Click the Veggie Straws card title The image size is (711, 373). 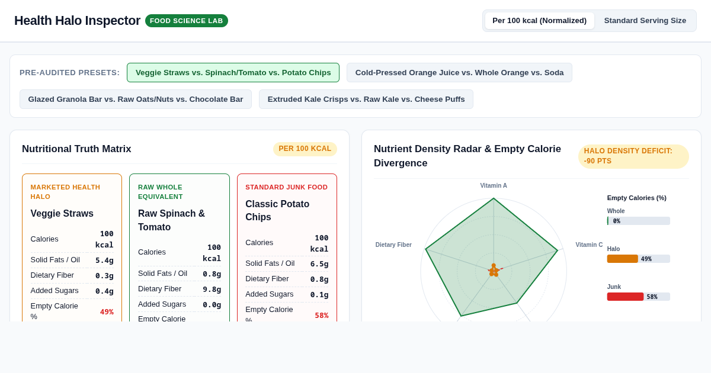pos(62,213)
